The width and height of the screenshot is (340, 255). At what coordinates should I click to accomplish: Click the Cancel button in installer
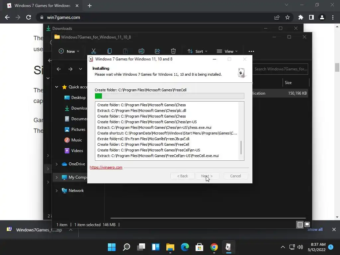point(235,176)
